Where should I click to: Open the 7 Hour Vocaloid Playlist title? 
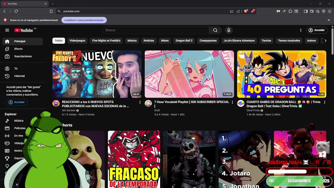(192, 104)
